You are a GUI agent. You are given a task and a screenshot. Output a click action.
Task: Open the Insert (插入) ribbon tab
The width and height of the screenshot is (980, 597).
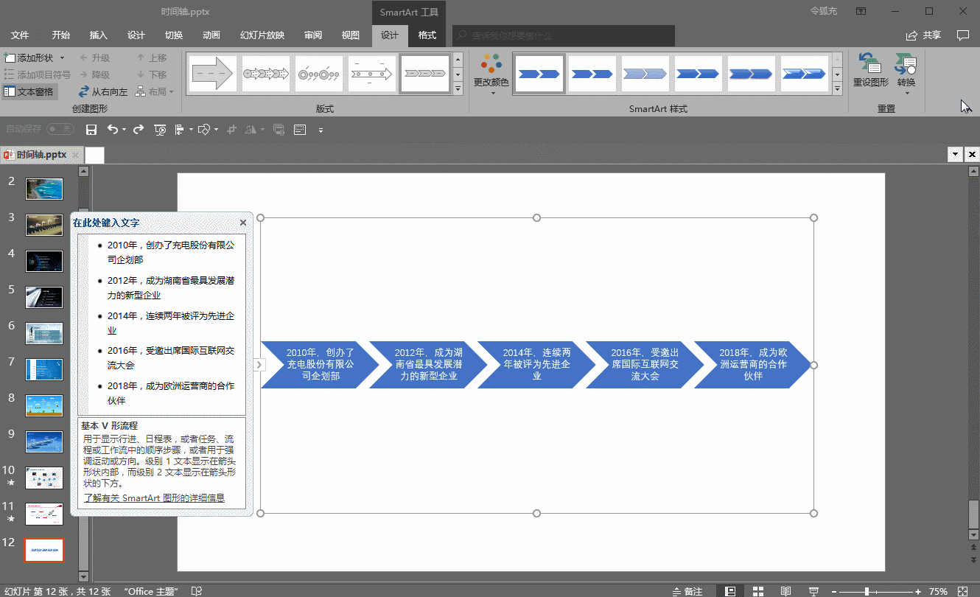(98, 35)
